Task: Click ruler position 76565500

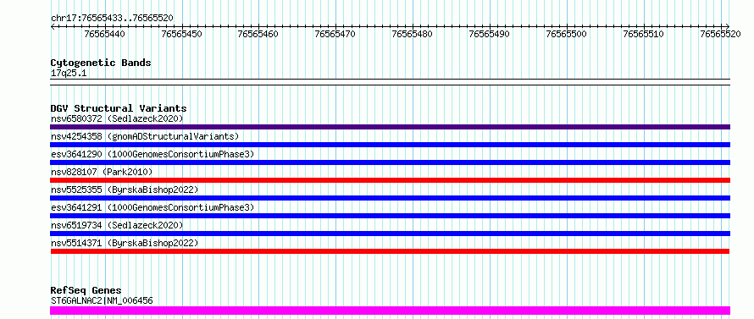Action: (x=567, y=34)
